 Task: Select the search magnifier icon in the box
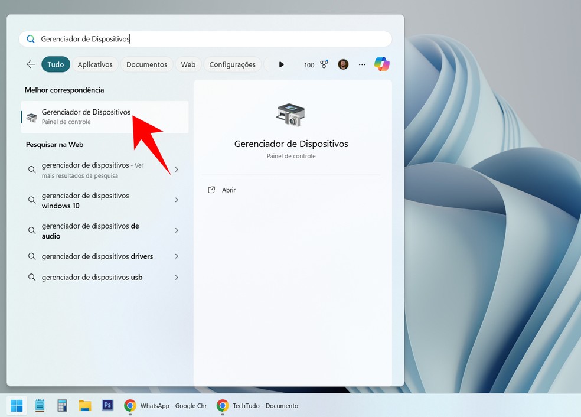pyautogui.click(x=30, y=38)
